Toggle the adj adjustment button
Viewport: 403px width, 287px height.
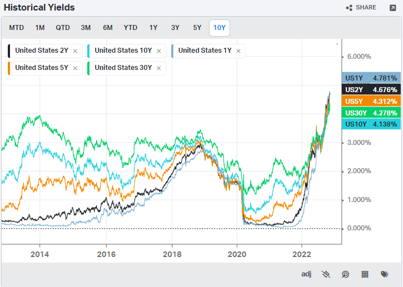306,274
